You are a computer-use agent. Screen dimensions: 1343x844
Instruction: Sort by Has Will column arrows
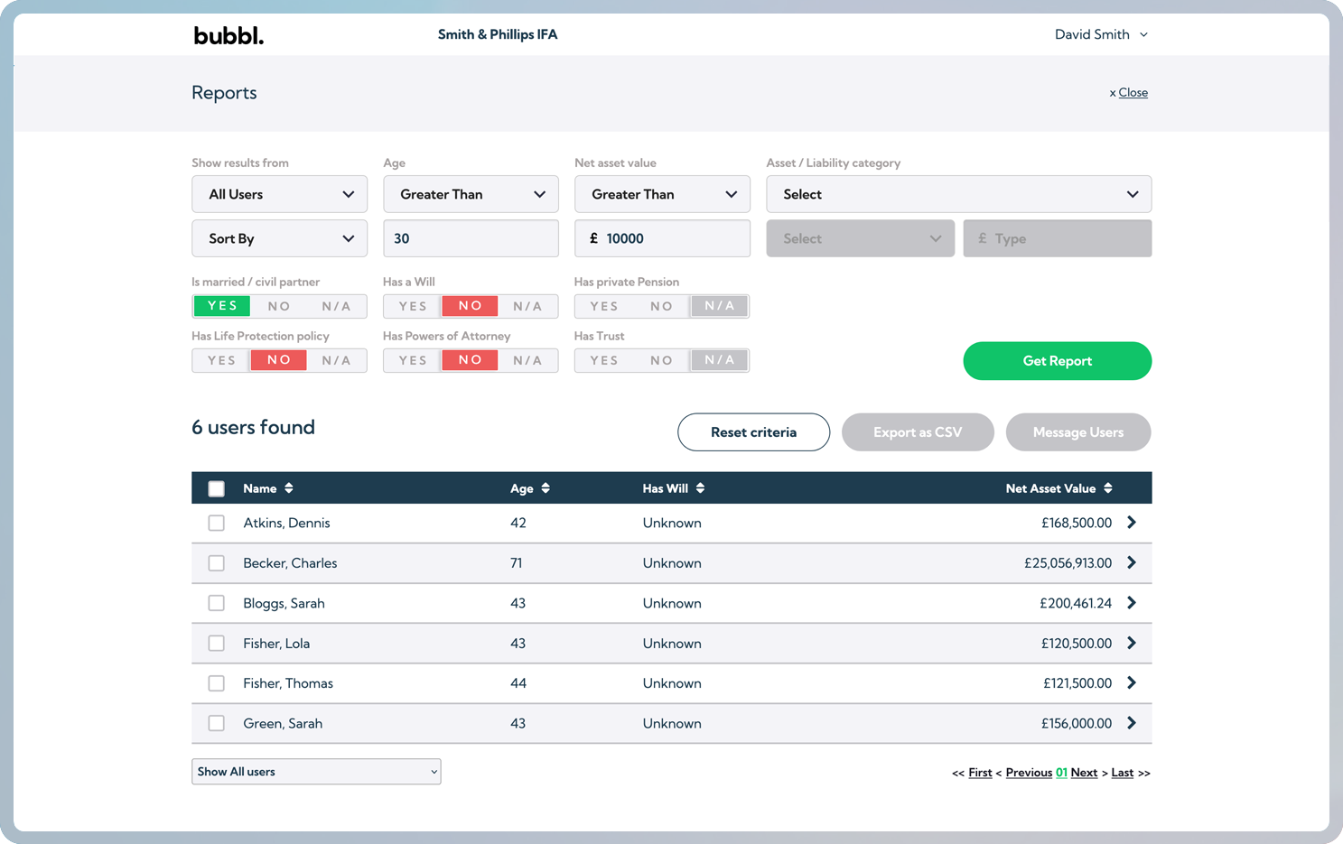coord(701,488)
